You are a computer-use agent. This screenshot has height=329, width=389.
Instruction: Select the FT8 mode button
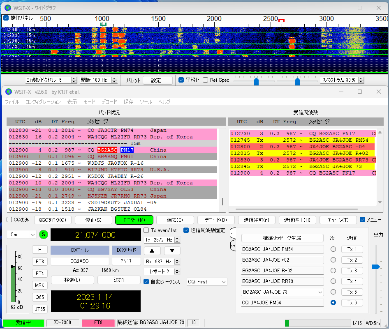click(x=40, y=261)
